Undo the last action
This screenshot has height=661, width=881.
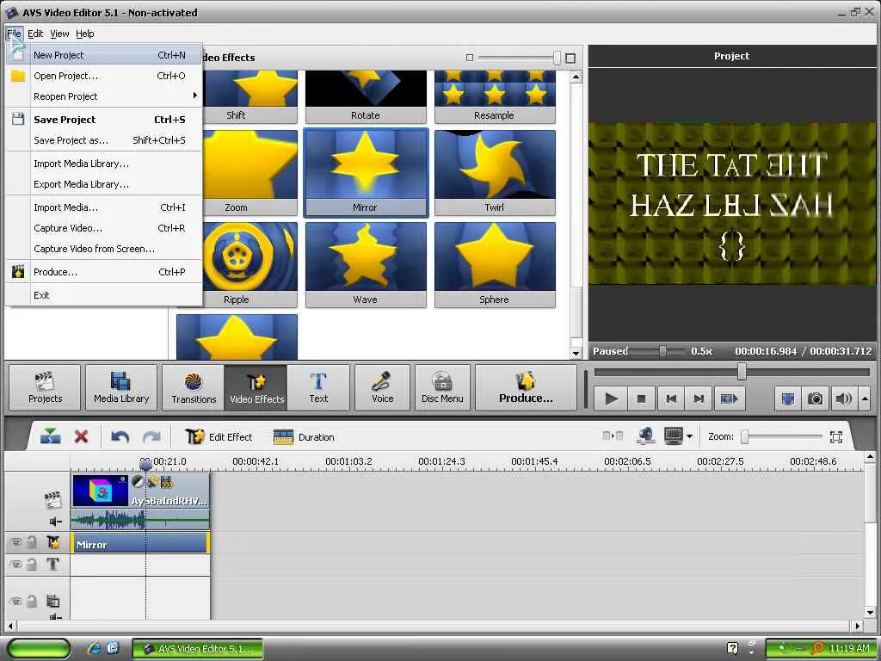(120, 436)
